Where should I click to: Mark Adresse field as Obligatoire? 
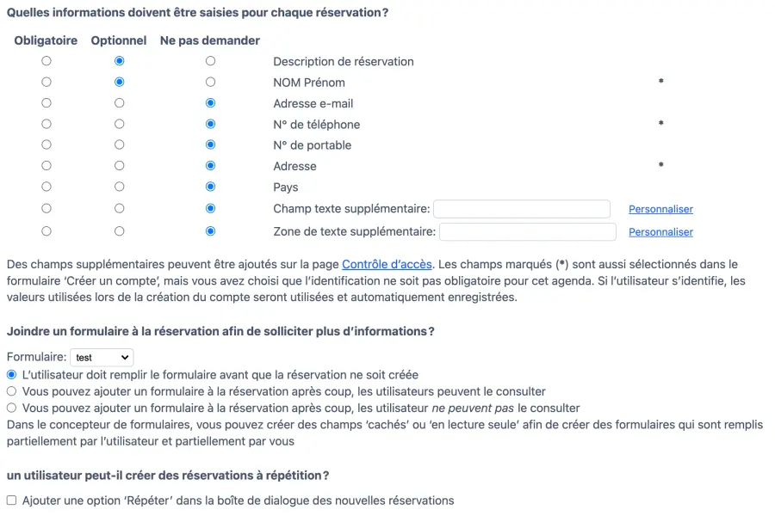(x=46, y=166)
